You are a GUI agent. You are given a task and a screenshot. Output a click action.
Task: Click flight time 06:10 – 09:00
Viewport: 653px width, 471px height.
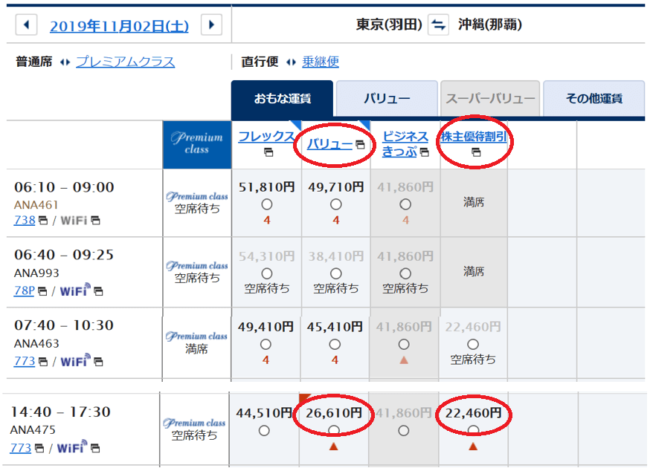(64, 187)
